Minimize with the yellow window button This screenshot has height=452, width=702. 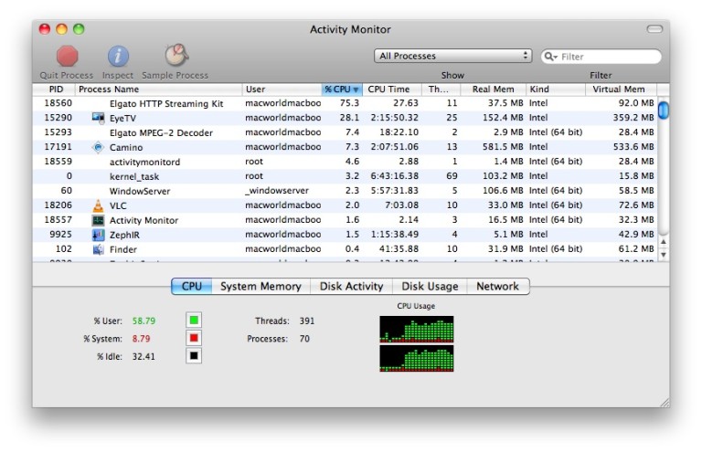(x=62, y=29)
